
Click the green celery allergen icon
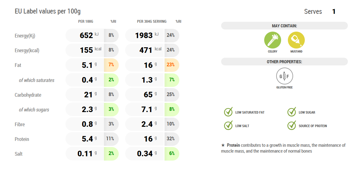[272, 40]
